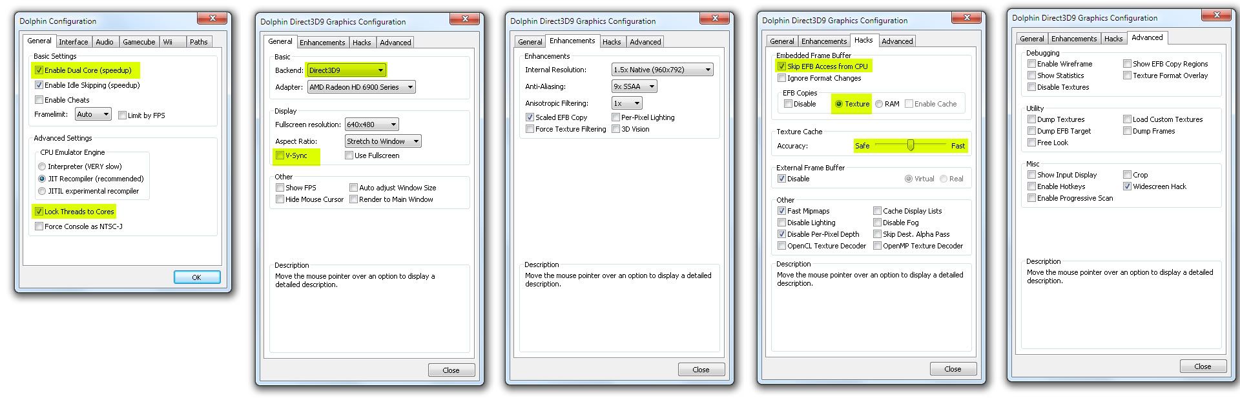Disable the Widescreen Hack checkbox
This screenshot has height=400, width=1240.
pos(1127,186)
